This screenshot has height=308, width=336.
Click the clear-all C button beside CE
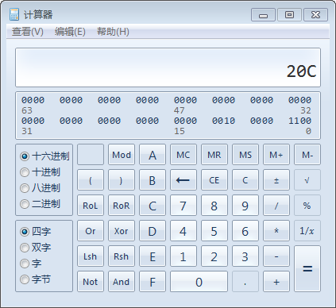coord(245,180)
